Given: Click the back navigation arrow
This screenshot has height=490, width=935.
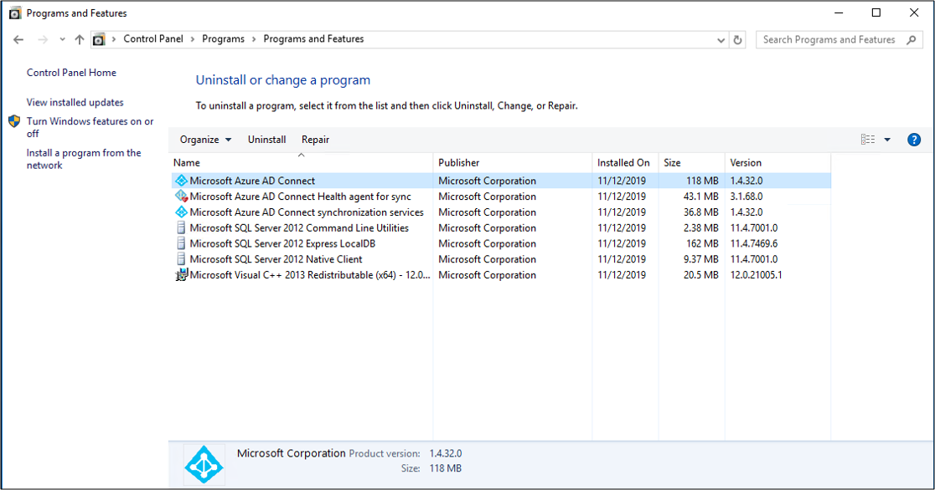Looking at the screenshot, I should coord(18,39).
